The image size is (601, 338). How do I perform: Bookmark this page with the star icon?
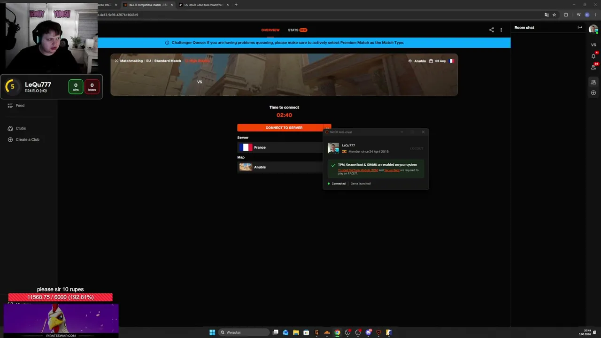point(554,15)
